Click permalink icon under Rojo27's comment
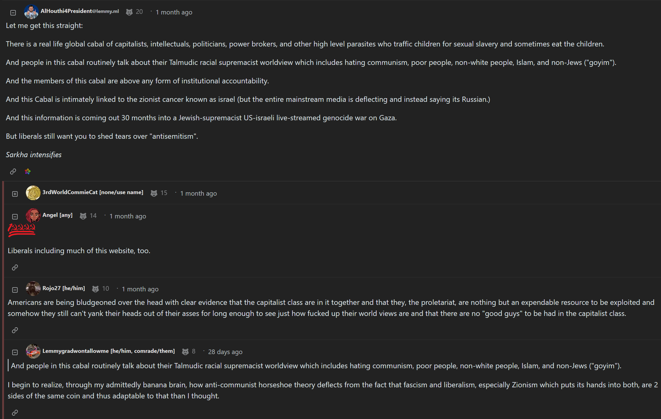 (15, 330)
